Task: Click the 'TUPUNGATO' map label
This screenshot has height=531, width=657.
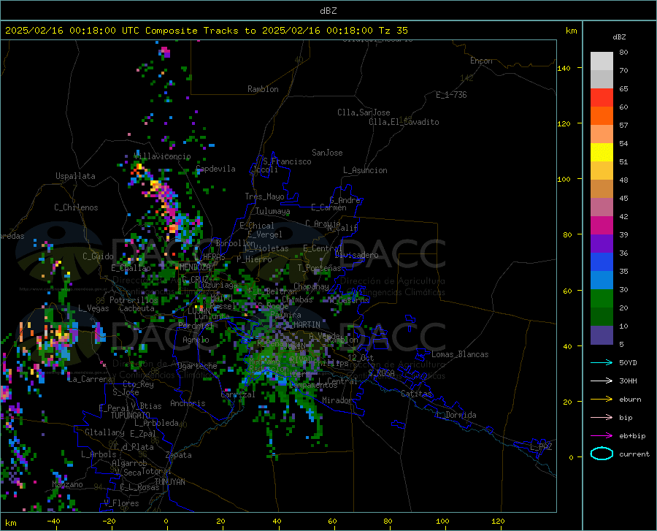Action: tap(131, 416)
